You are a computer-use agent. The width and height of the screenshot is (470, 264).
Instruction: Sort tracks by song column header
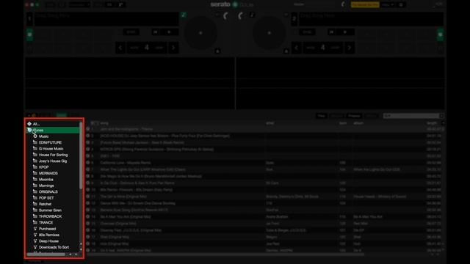coord(104,123)
